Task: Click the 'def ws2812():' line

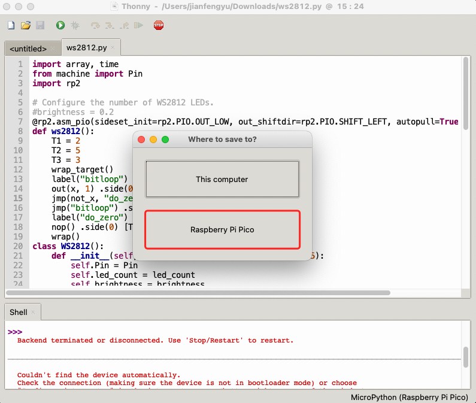Action: click(63, 131)
